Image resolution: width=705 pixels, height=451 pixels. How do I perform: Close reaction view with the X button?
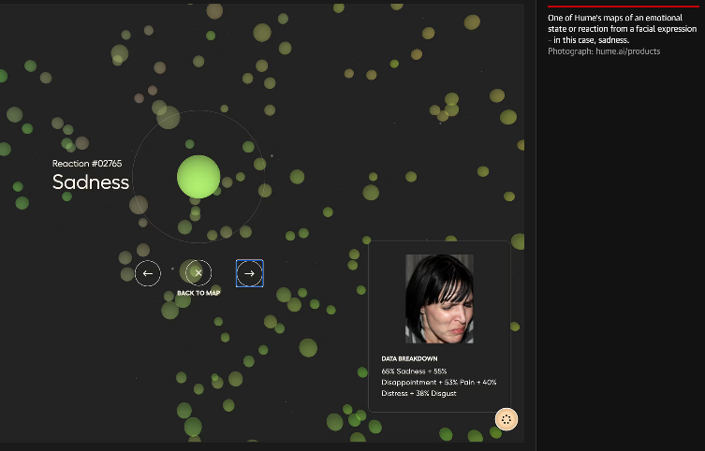point(198,273)
